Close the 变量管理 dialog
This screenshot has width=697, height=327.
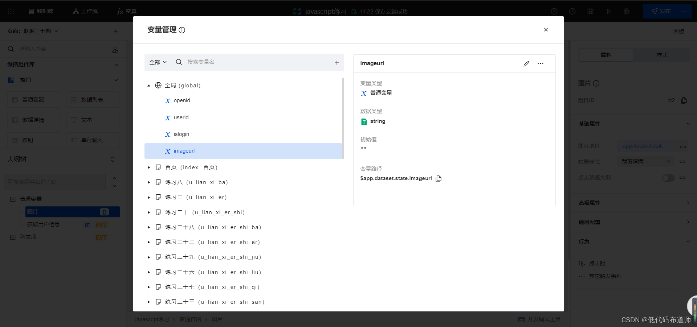point(546,30)
